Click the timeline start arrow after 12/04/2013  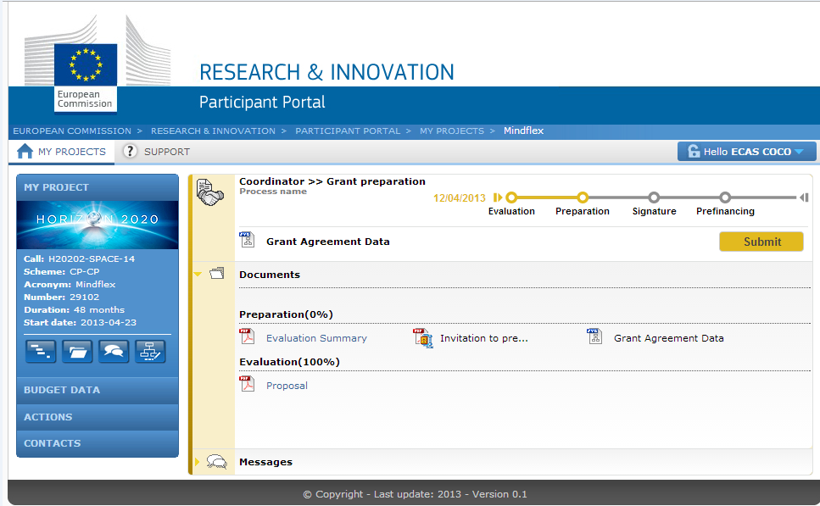[x=497, y=197]
